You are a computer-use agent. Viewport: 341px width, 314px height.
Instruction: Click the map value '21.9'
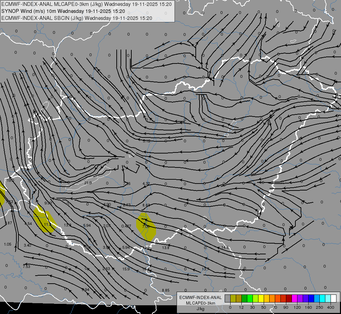88,183
